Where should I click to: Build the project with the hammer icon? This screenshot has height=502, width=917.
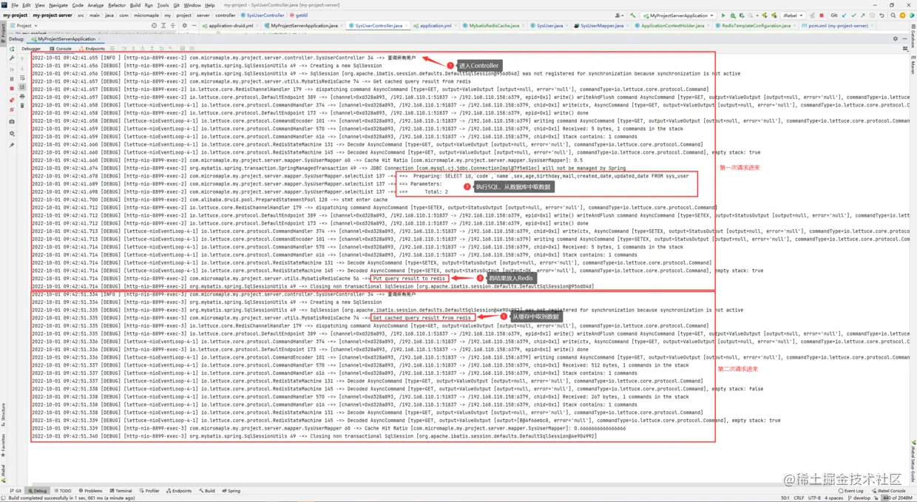[633, 15]
